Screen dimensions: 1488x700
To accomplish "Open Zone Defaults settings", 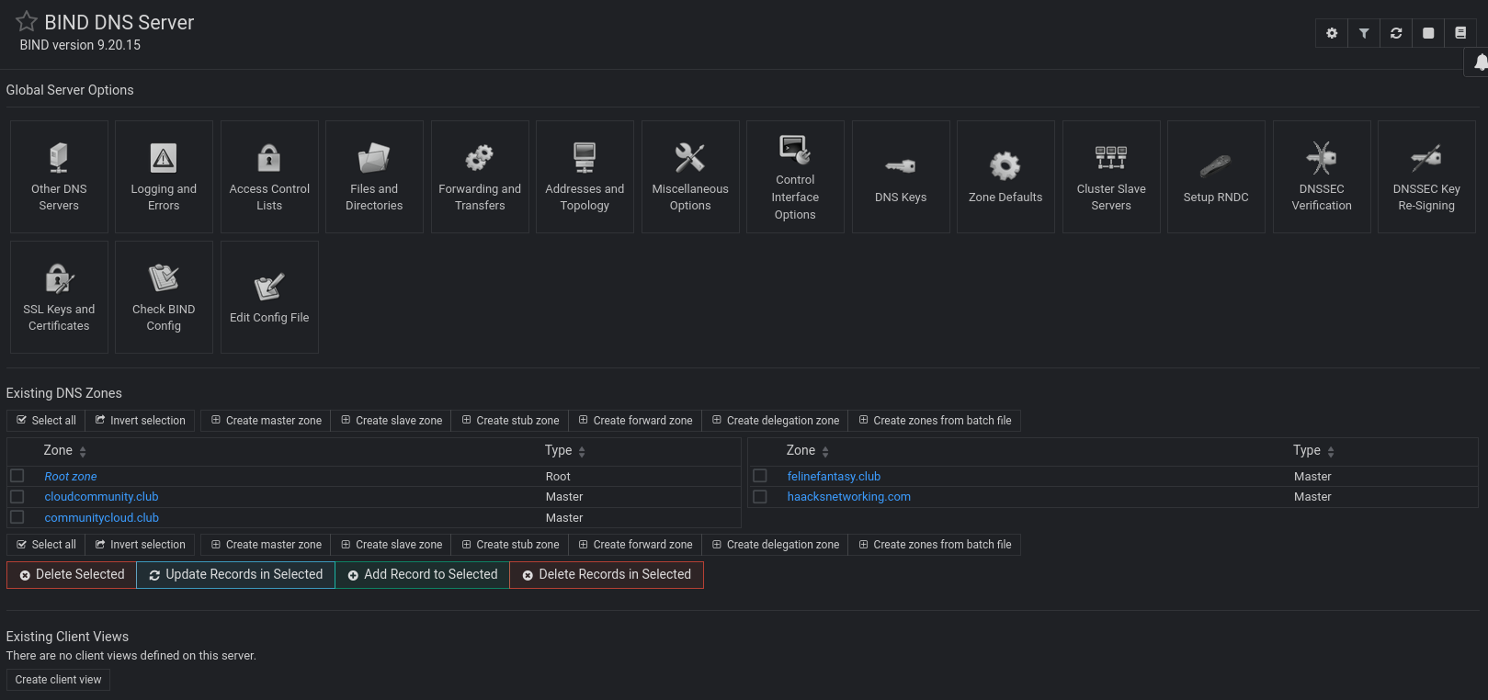I will [1005, 176].
